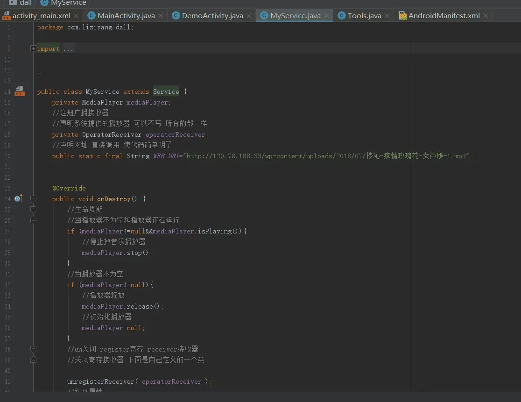Click the package com.liziyang.dall statement
This screenshot has width=521, height=402.
coord(85,27)
